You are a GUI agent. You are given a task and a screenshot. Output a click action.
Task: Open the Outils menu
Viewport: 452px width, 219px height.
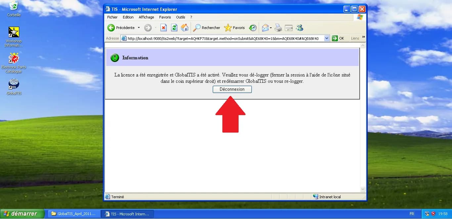[181, 17]
